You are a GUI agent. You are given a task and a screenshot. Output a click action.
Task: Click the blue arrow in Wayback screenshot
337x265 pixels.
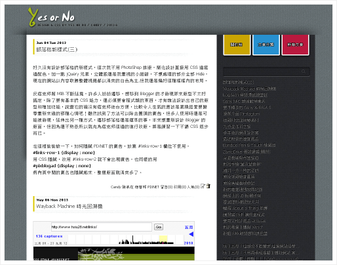point(191,234)
